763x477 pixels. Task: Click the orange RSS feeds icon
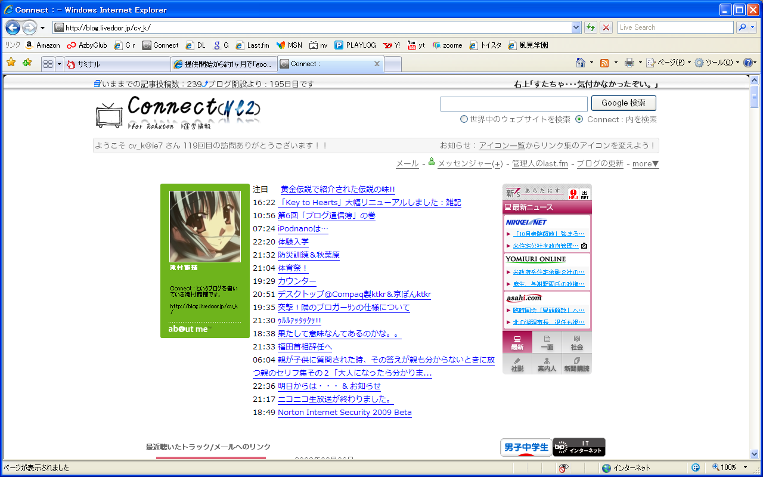click(x=604, y=63)
